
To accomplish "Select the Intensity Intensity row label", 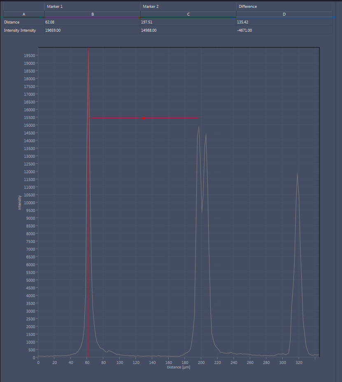I will pyautogui.click(x=20, y=30).
